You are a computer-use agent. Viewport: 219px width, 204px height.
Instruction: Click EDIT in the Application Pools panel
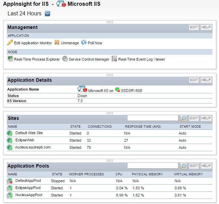pyautogui.click(x=194, y=166)
